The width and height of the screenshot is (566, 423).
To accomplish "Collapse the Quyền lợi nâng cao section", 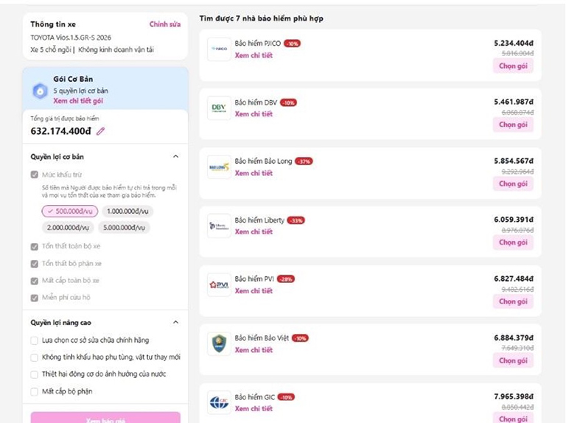I will [x=176, y=322].
